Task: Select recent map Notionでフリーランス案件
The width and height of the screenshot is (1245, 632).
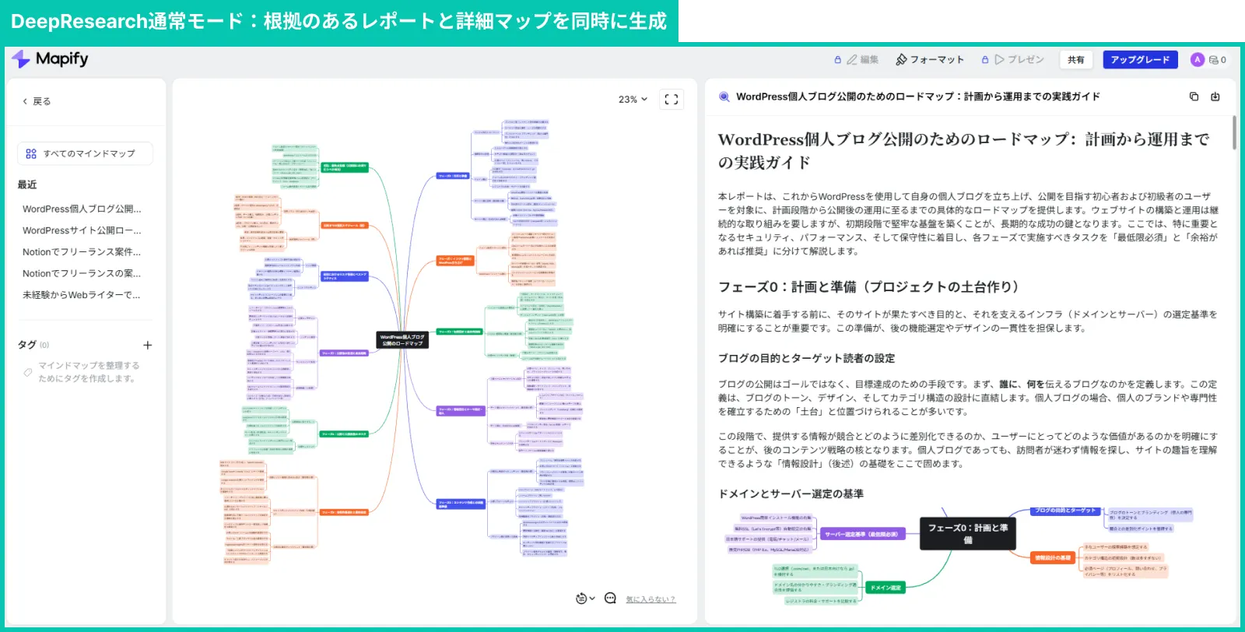Action: coord(82,252)
